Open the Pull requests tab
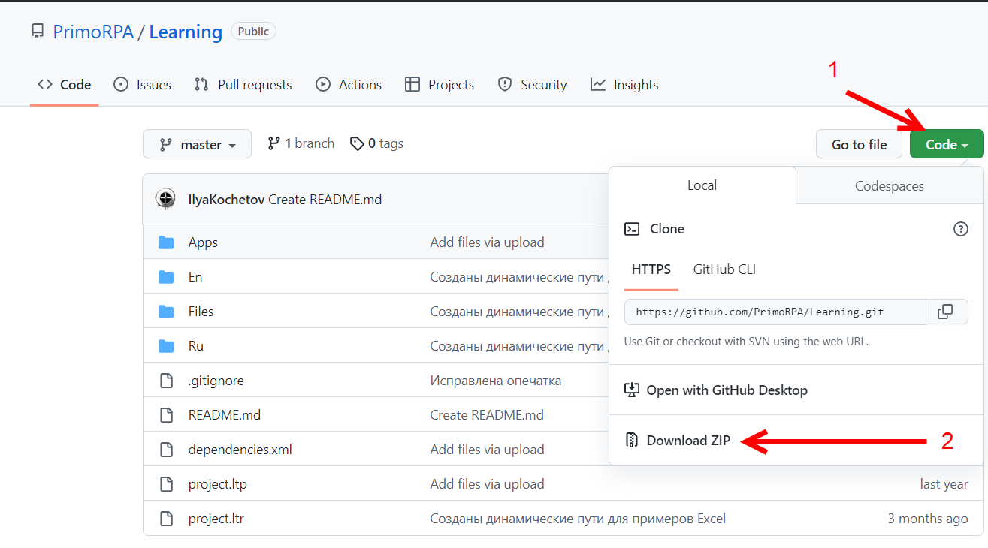Image resolution: width=988 pixels, height=548 pixels. [x=243, y=85]
